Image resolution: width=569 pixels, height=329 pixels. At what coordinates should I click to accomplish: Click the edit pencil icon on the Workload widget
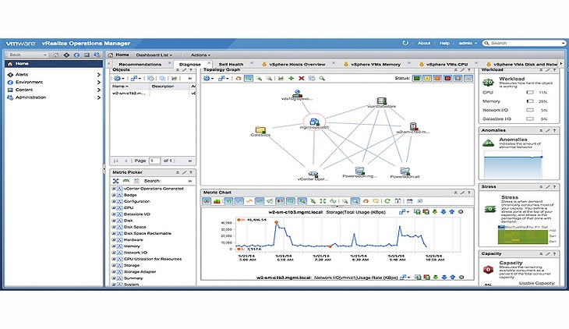[548, 69]
